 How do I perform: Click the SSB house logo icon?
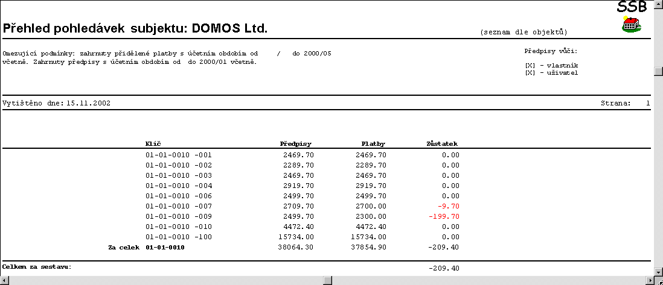coord(632,25)
